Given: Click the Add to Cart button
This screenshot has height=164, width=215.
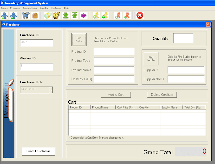Looking at the screenshot, I should [x=116, y=95].
